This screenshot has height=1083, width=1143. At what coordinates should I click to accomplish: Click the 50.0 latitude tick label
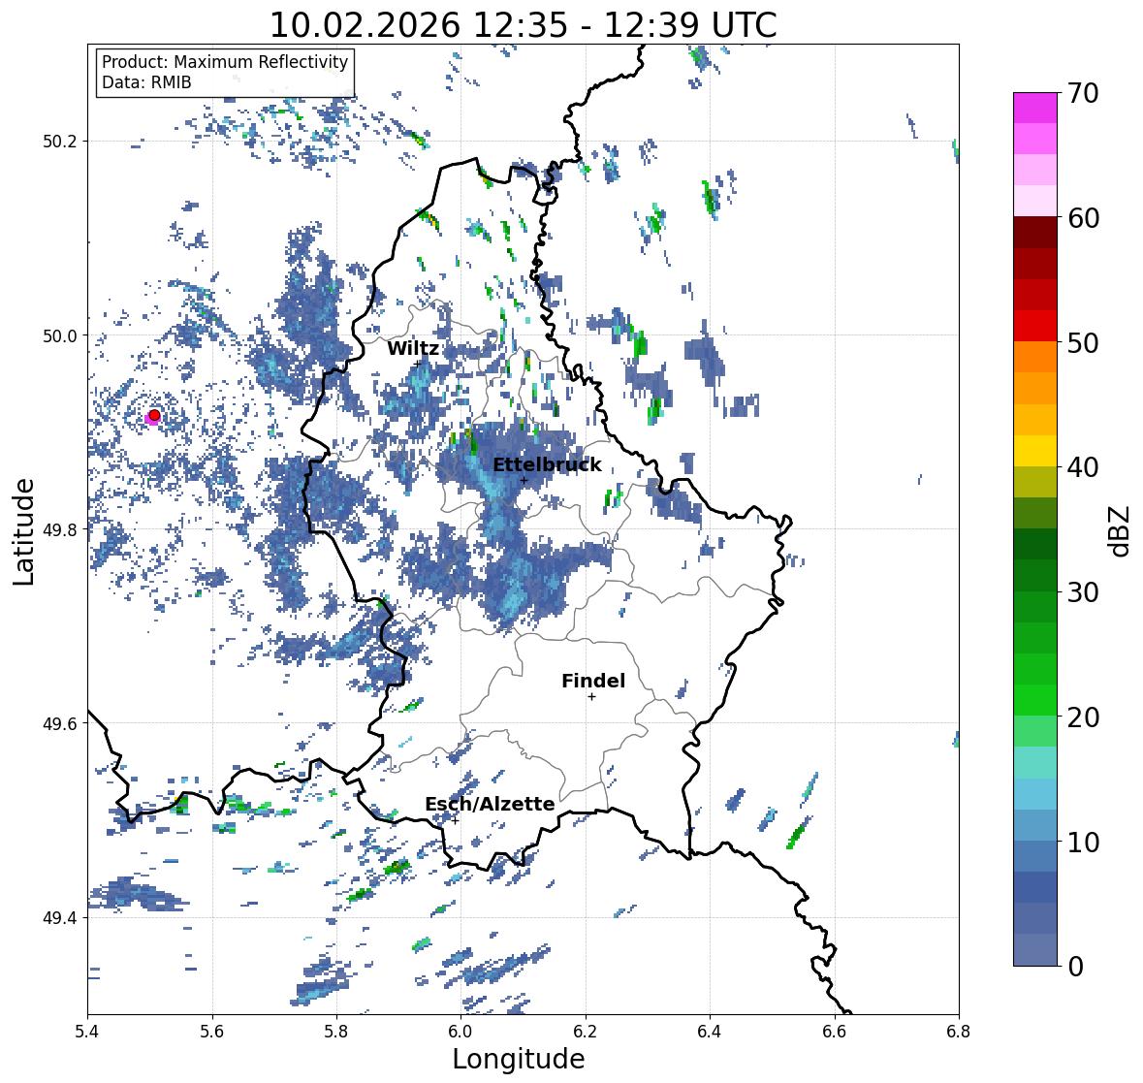pos(60,336)
